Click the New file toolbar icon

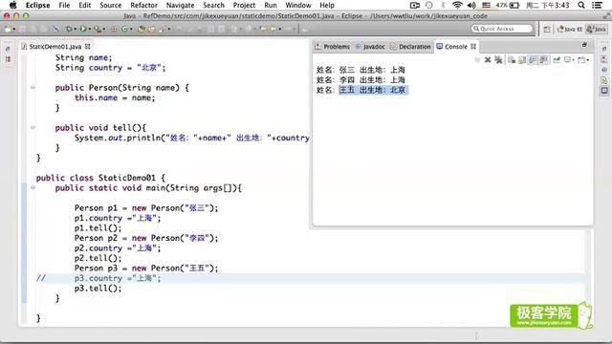coord(8,29)
